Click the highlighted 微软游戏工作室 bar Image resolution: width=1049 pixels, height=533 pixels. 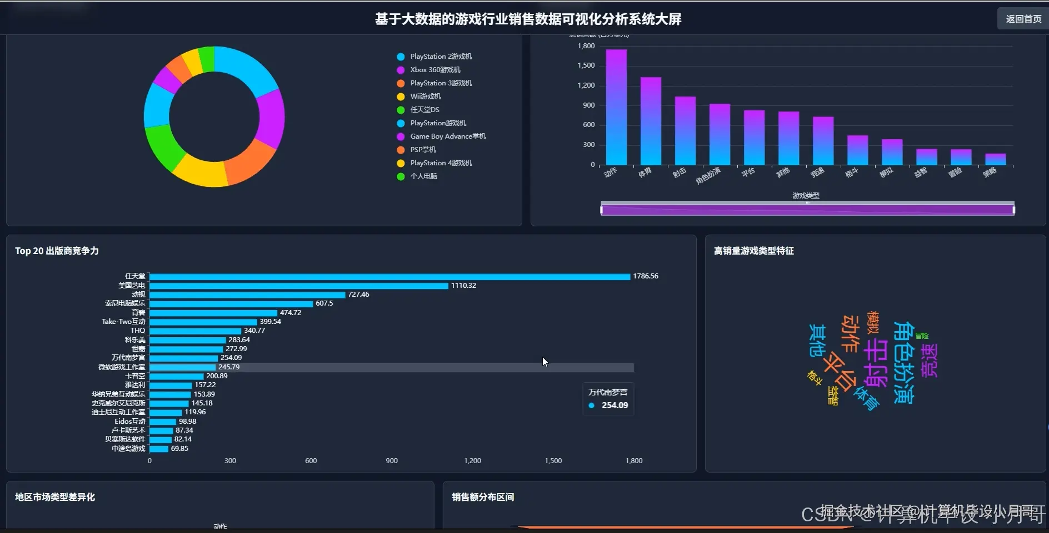click(x=183, y=367)
